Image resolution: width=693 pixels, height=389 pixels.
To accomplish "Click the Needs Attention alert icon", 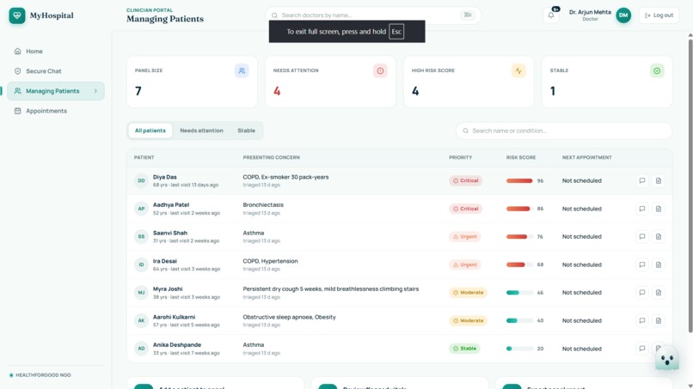I will point(380,70).
